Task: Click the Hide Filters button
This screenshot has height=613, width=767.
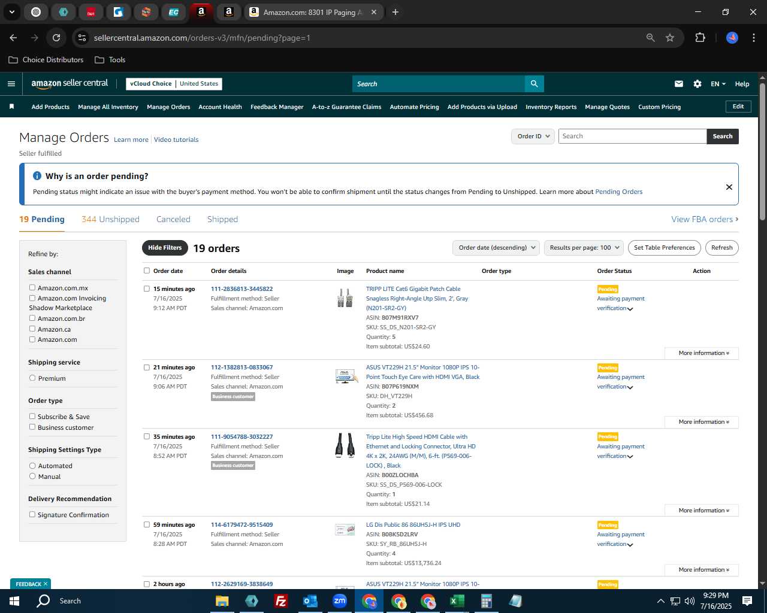Action: point(165,248)
